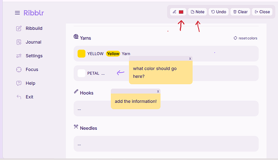Open the Help chat icon
The width and height of the screenshot is (278, 160).
pos(19,83)
